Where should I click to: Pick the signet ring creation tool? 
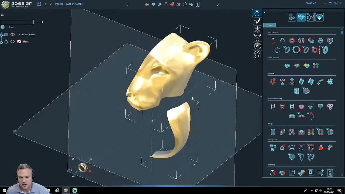(320, 41)
